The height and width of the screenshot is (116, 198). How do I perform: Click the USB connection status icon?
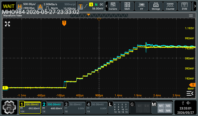tap(183, 103)
